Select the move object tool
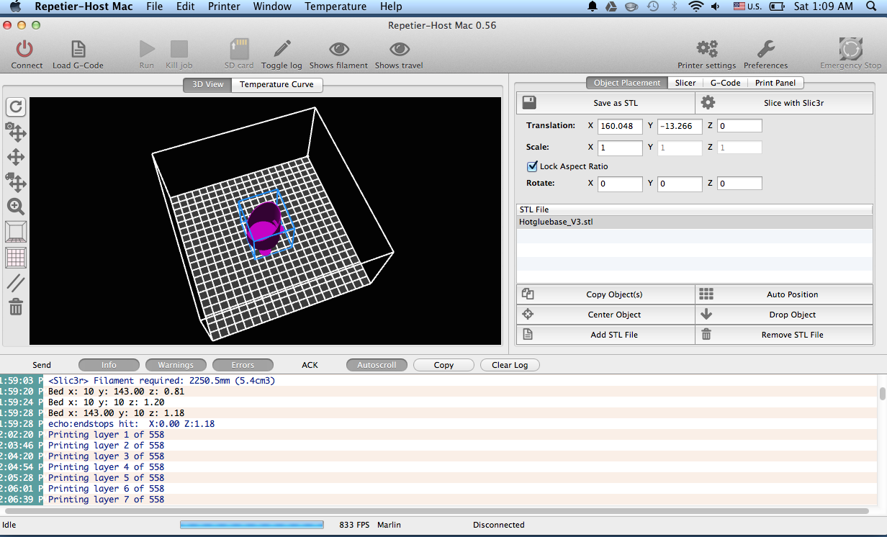 (16, 181)
